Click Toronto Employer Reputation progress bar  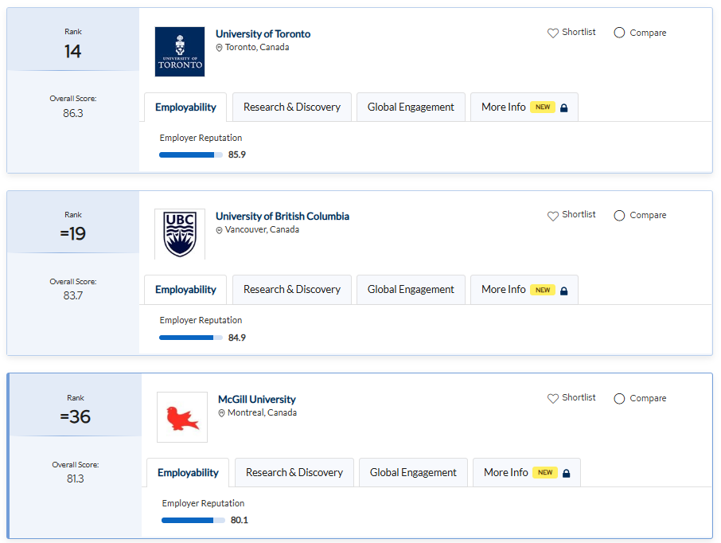[x=191, y=154]
